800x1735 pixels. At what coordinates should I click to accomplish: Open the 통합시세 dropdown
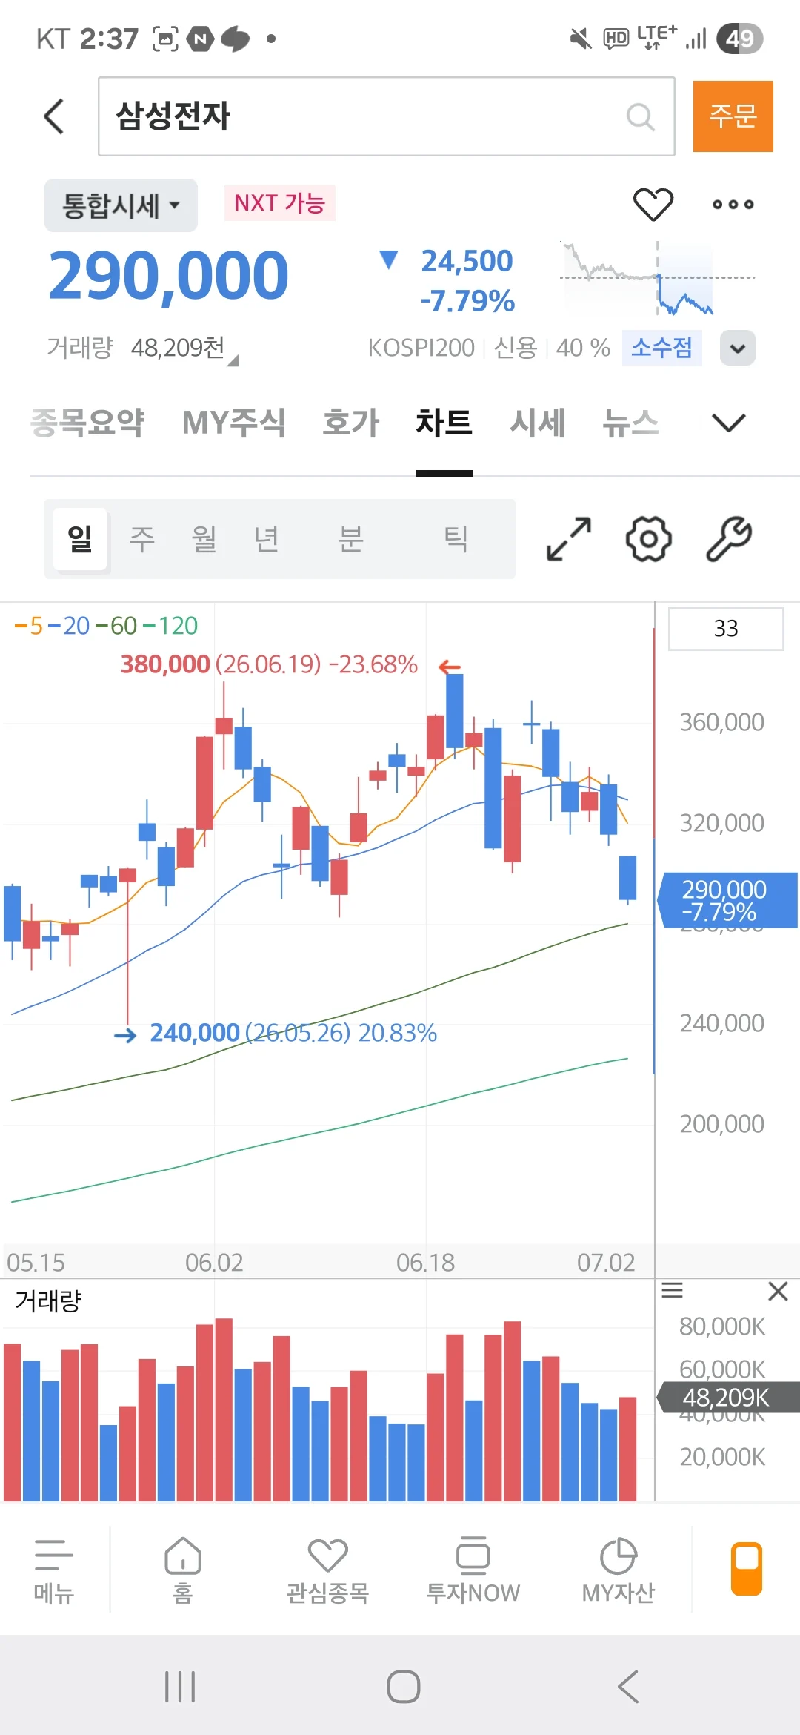click(x=121, y=205)
